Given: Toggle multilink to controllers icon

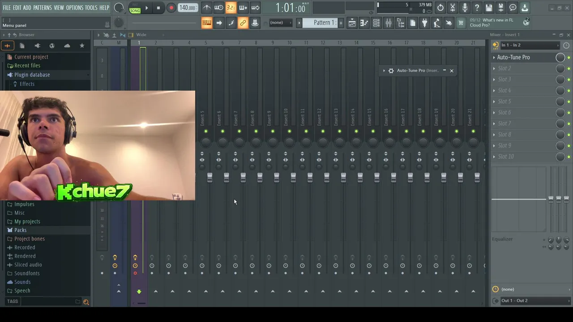Looking at the screenshot, I should pos(243,23).
